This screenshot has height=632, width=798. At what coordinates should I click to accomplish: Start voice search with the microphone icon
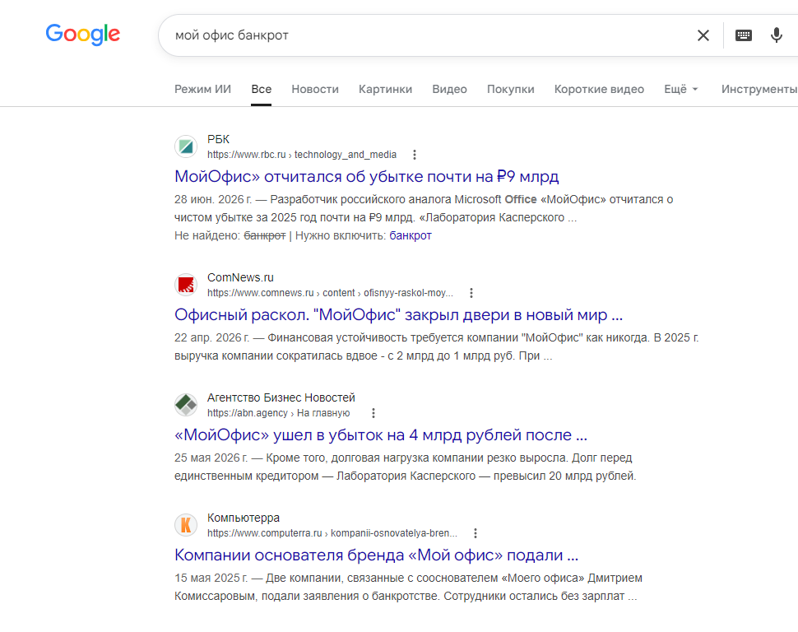pyautogui.click(x=776, y=35)
